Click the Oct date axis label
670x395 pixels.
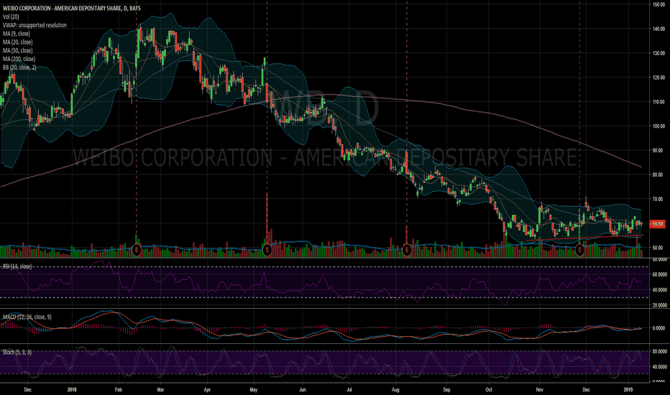489,389
